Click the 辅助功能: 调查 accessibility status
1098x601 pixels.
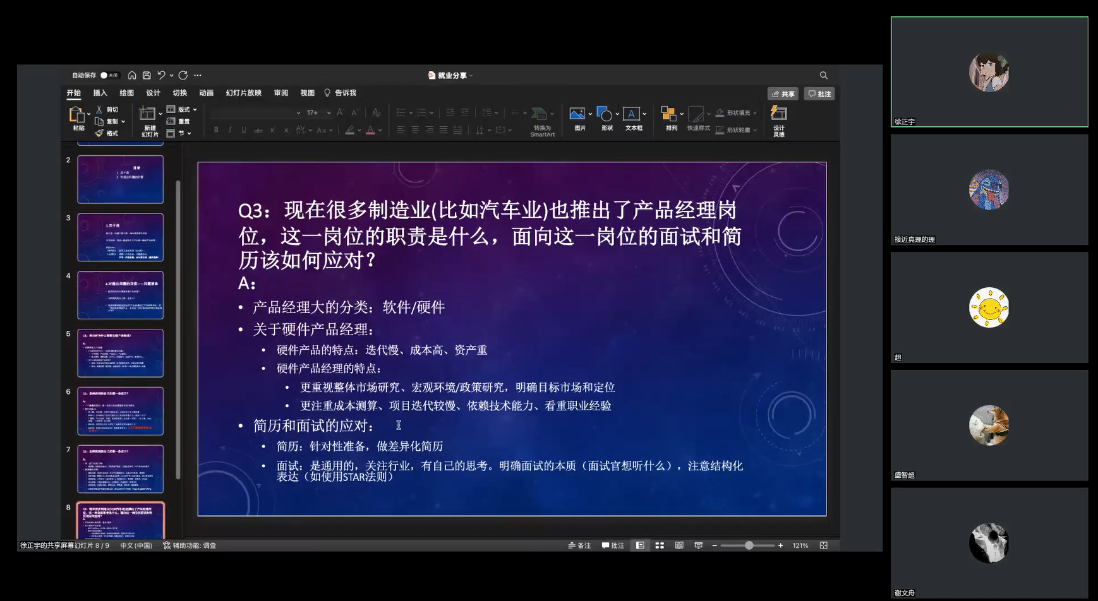pos(190,545)
